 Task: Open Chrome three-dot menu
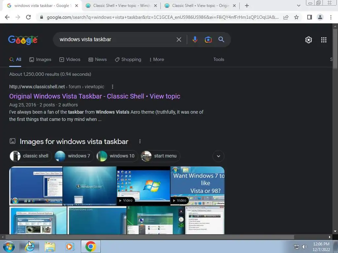[x=331, y=17]
